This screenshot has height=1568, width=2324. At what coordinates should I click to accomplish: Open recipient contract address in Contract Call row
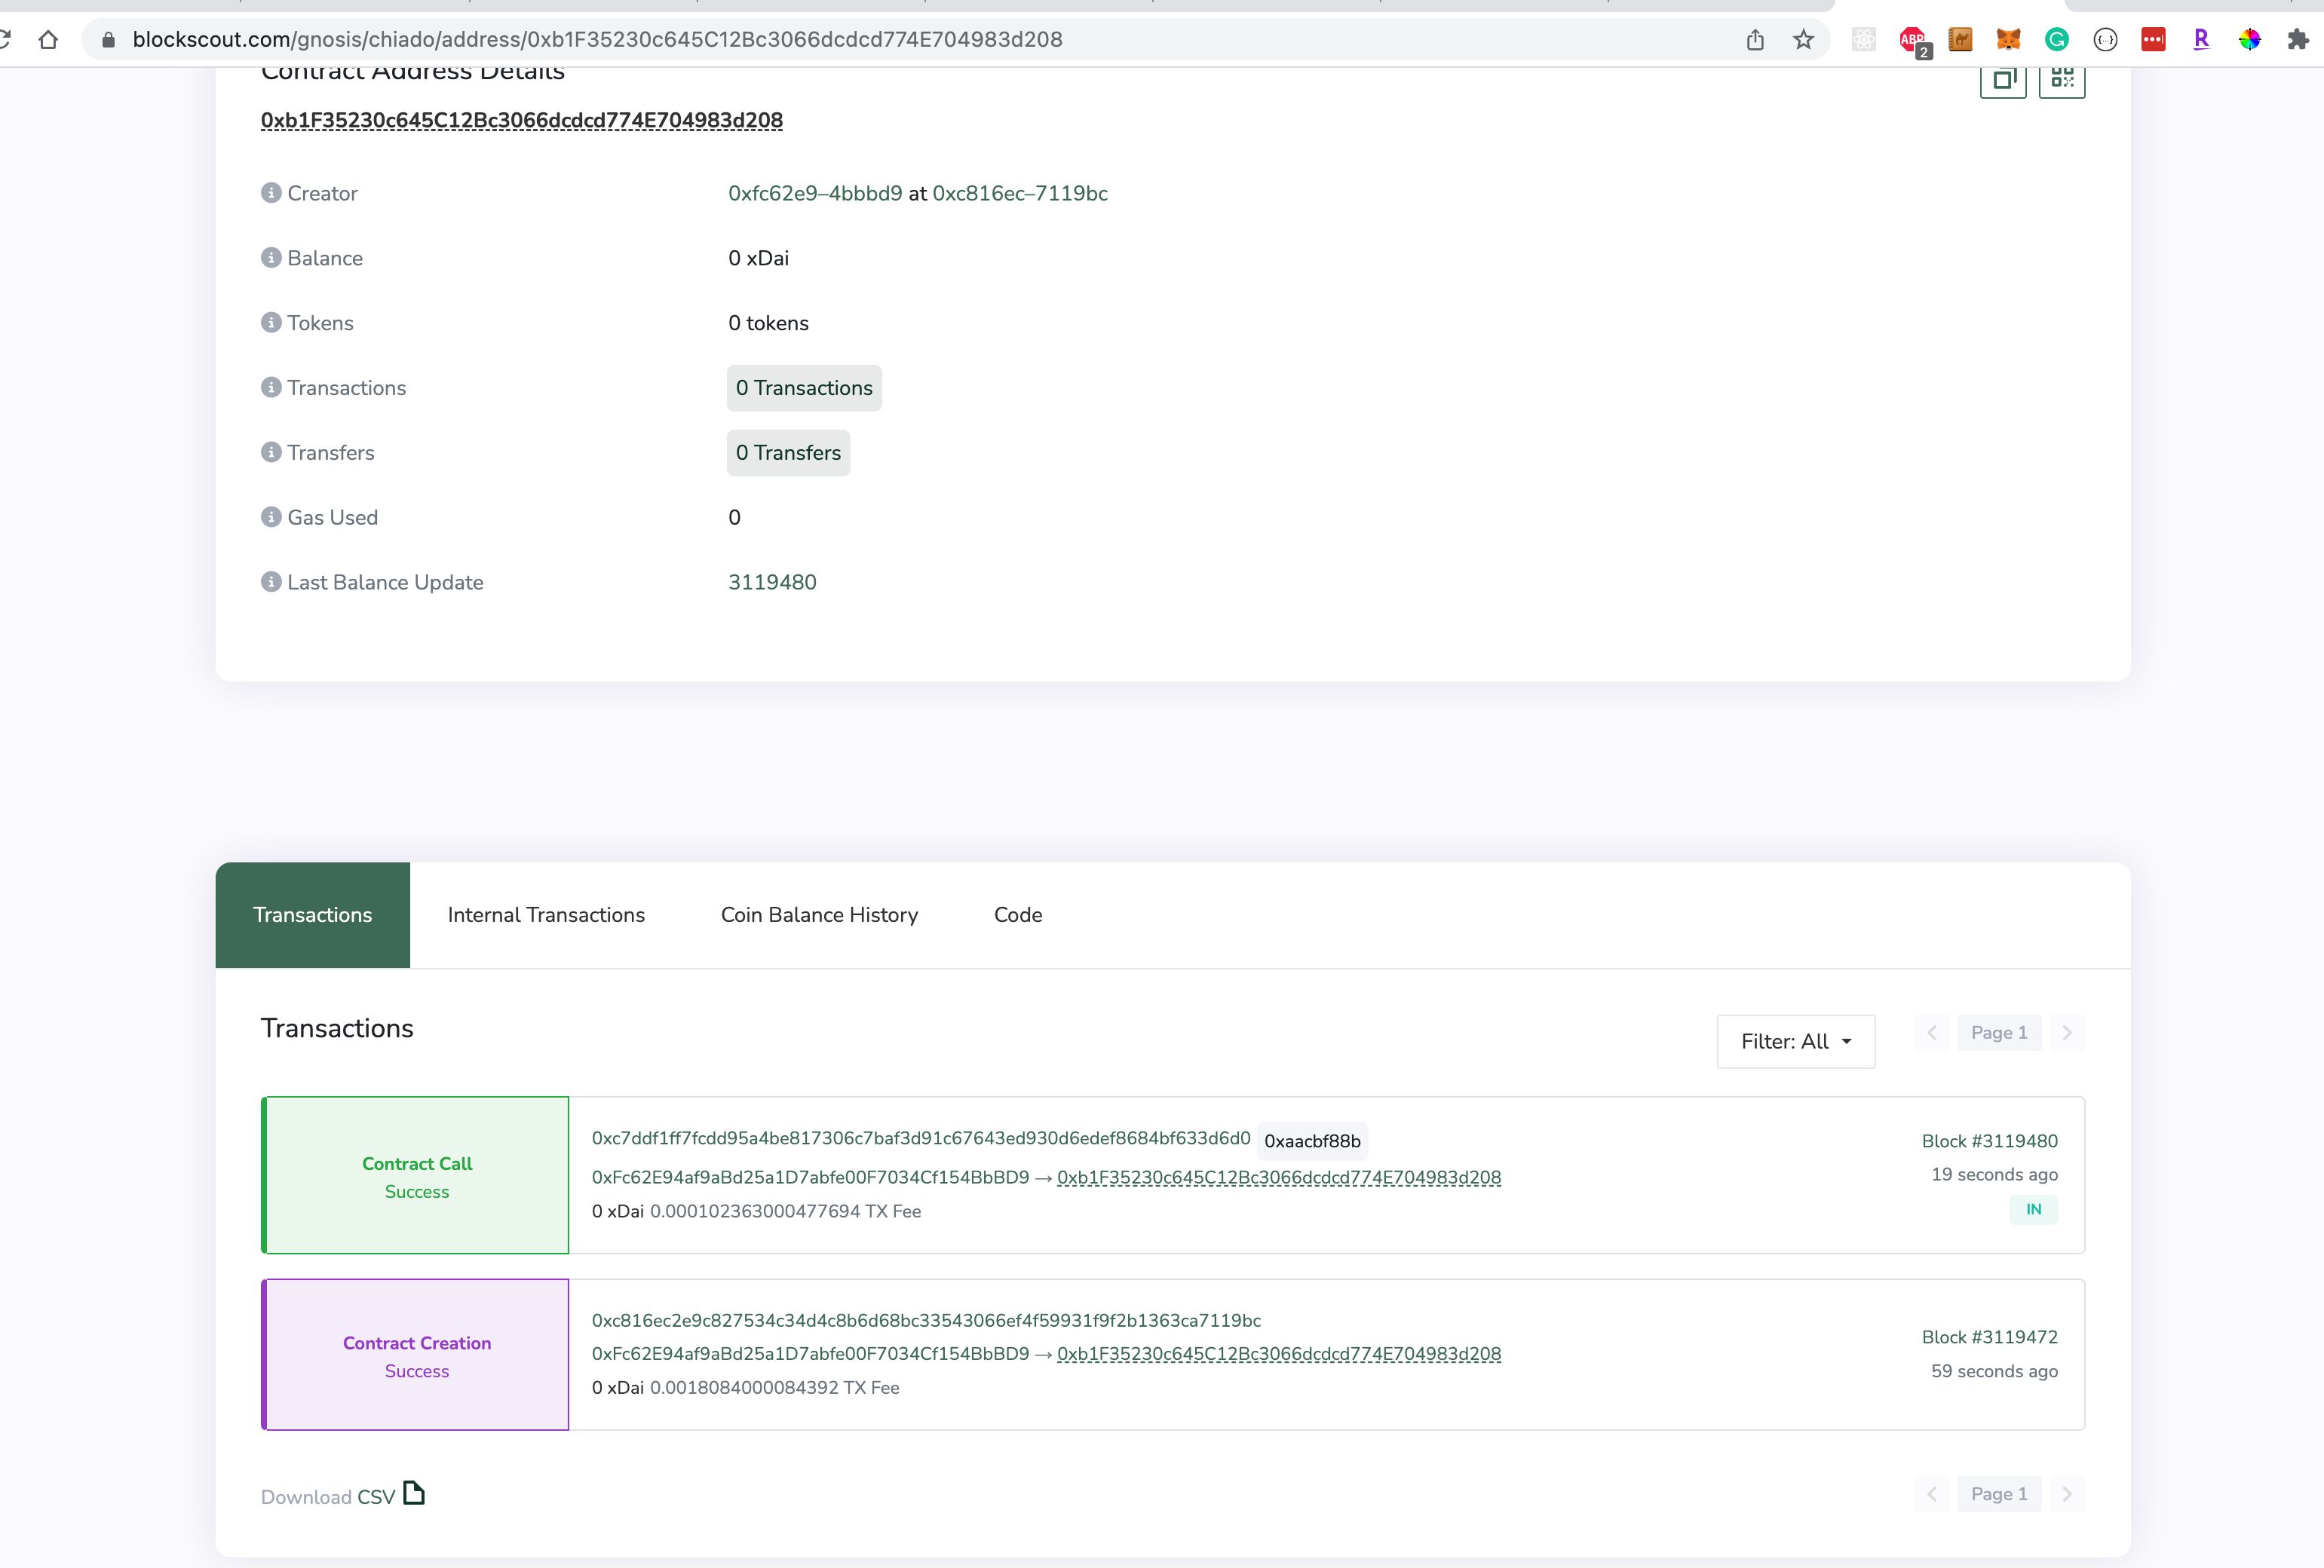coord(1279,1177)
